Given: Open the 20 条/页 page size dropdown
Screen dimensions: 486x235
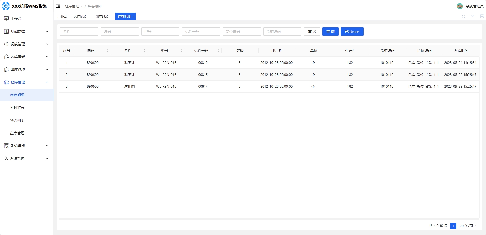Looking at the screenshot, I should [469, 226].
